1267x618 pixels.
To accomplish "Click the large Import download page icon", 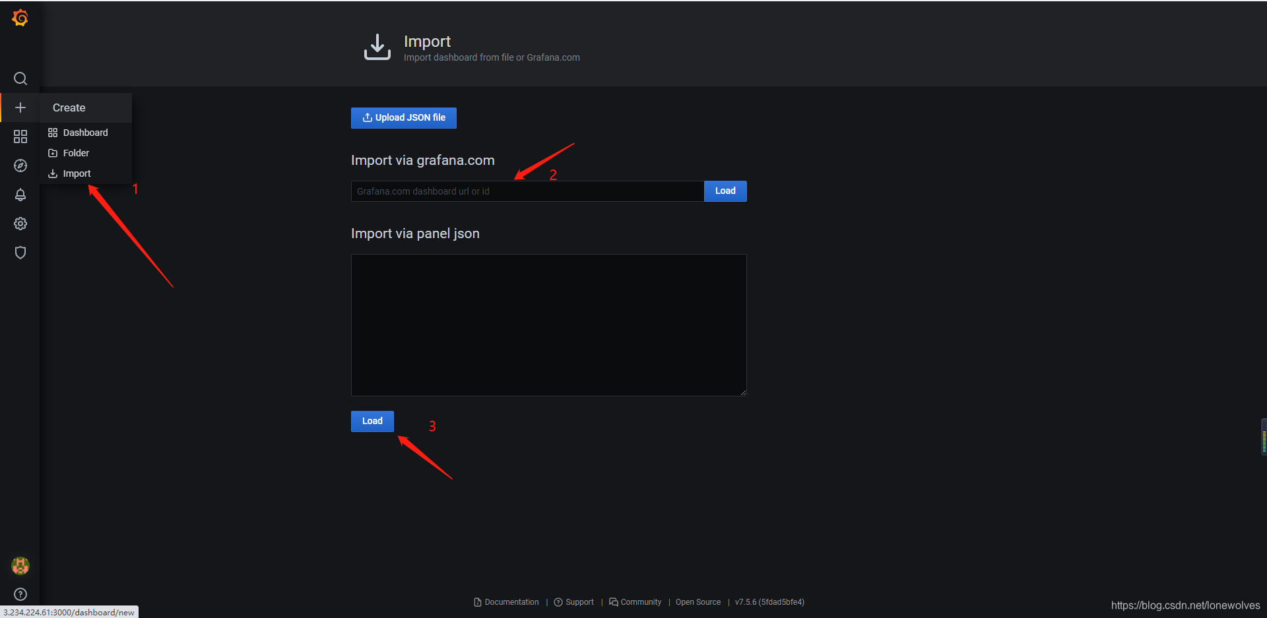I will [x=377, y=47].
